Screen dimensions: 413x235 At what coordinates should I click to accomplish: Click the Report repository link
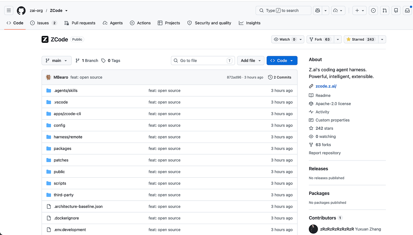(x=325, y=153)
